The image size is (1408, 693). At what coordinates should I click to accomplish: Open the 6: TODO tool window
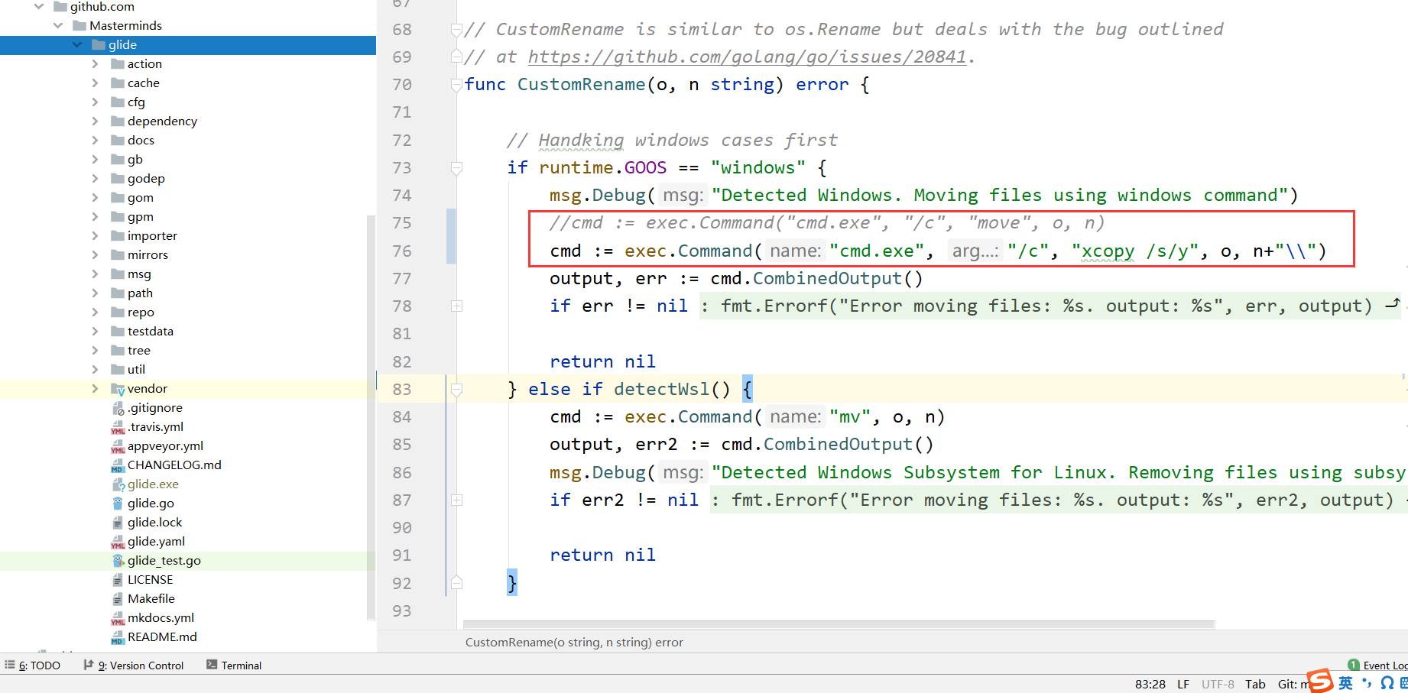33,665
